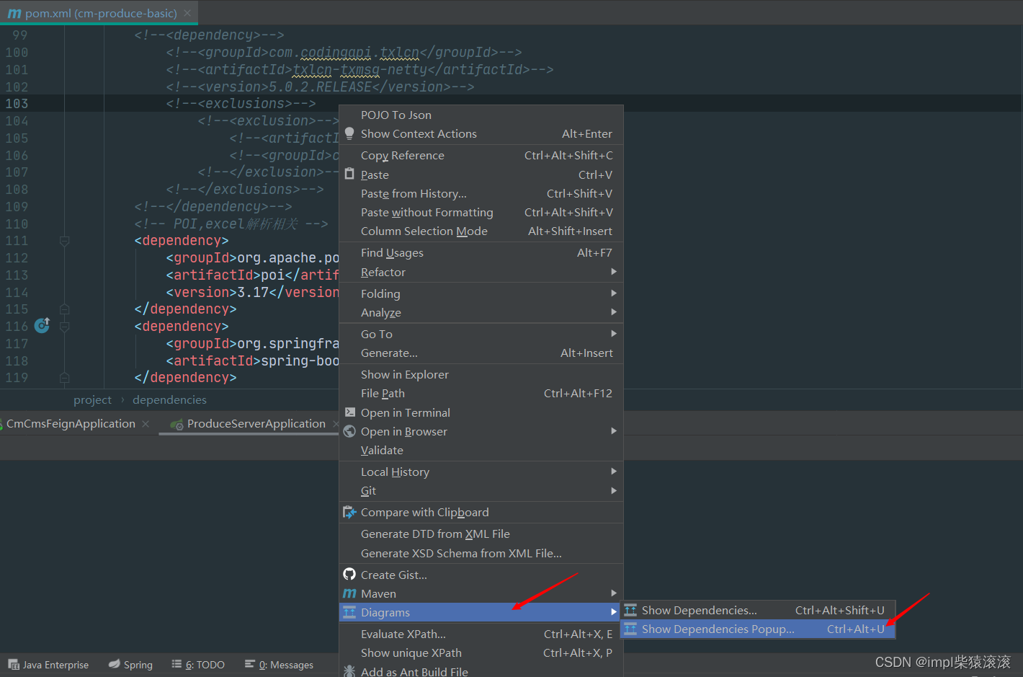Switch to CmCmsFeignApplication run tab
The image size is (1023, 677).
coord(71,424)
